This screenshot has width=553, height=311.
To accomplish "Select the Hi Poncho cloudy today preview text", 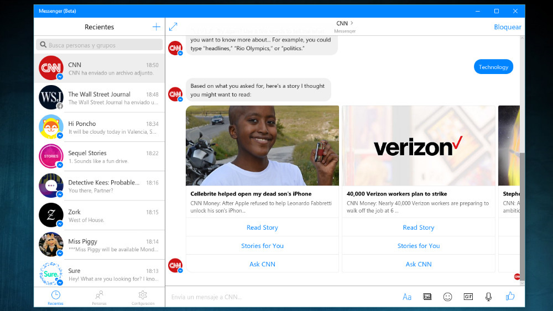I will (x=112, y=131).
